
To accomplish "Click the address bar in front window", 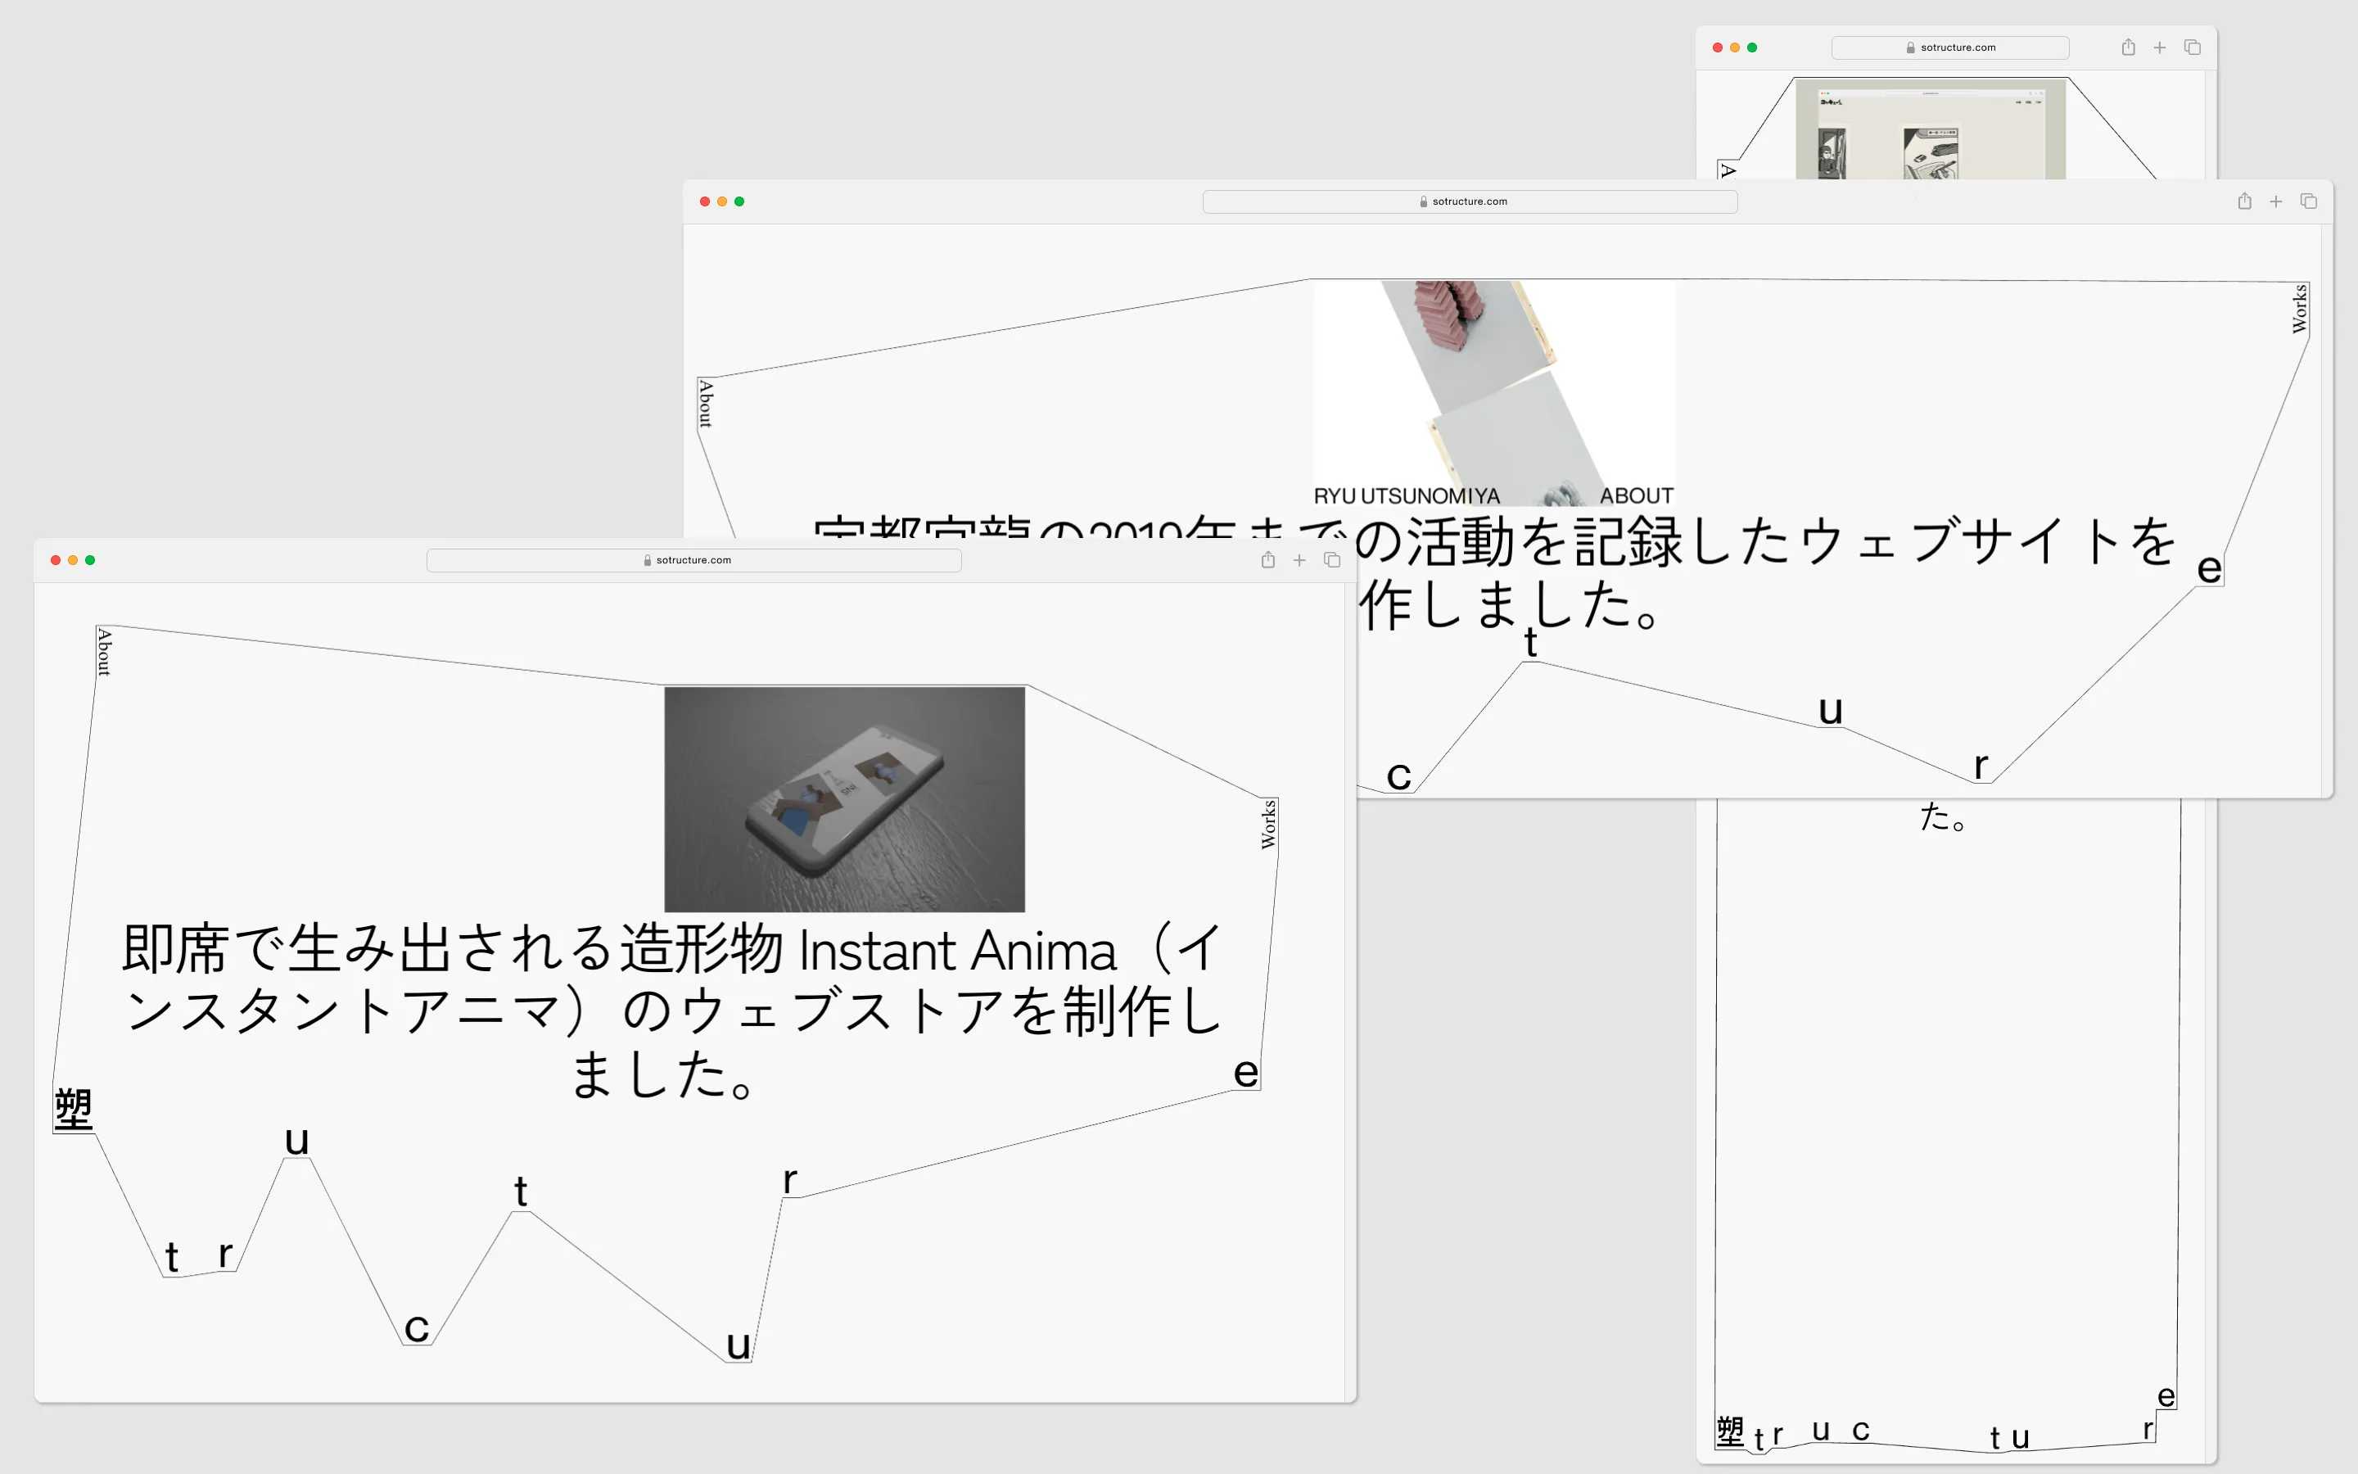I will tap(693, 559).
